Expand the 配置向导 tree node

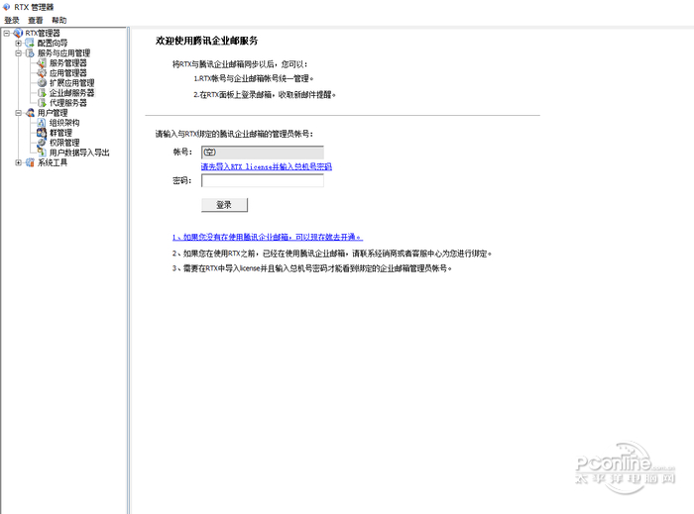[x=19, y=44]
